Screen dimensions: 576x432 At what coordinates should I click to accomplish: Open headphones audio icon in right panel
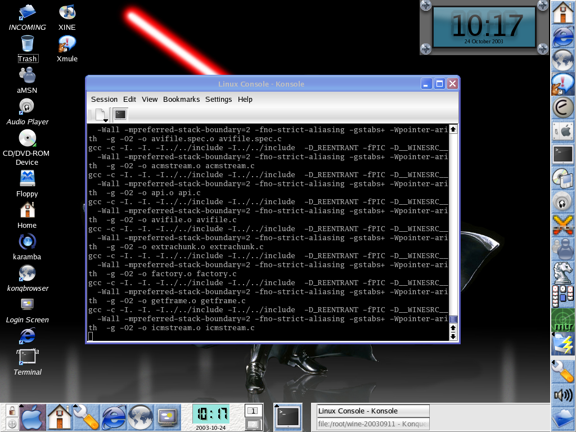[x=563, y=202]
